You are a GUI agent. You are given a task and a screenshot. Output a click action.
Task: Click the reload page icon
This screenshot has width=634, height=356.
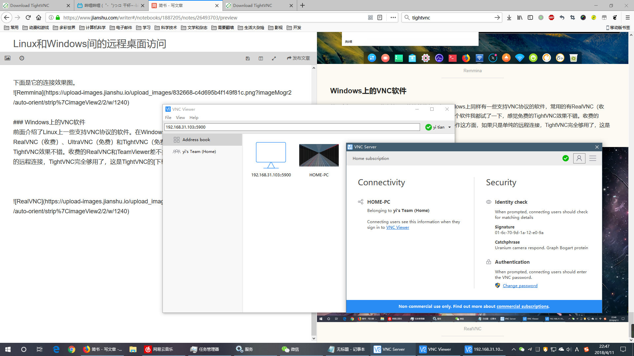pos(28,17)
